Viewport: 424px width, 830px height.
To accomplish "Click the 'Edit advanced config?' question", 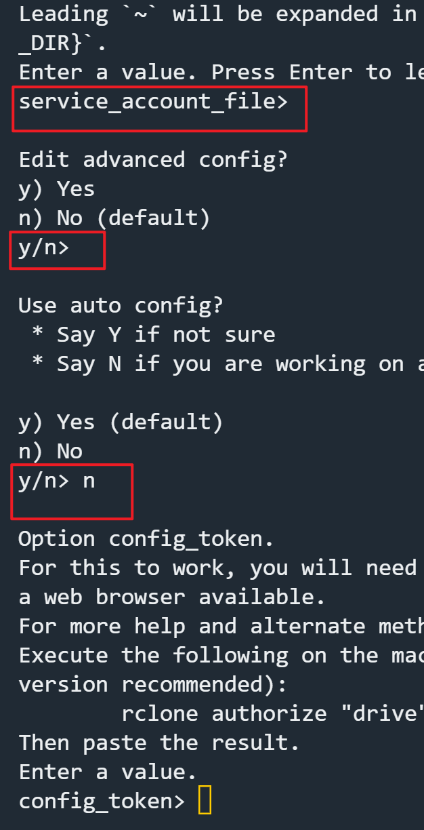I will click(x=153, y=160).
